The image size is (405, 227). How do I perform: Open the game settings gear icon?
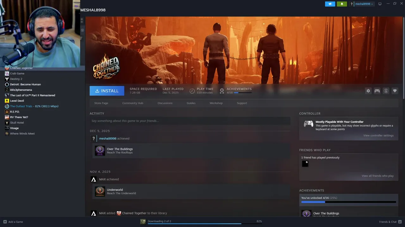[x=368, y=91]
